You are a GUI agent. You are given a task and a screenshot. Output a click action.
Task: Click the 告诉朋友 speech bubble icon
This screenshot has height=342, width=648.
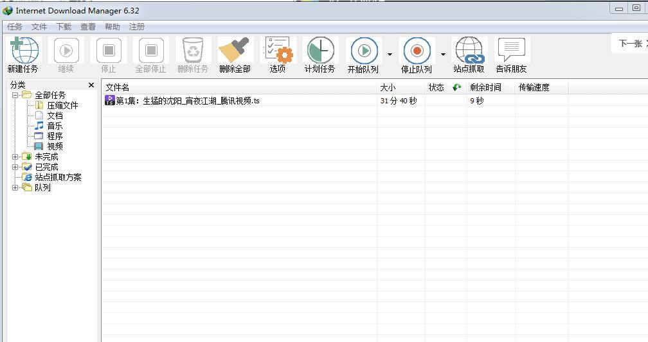click(511, 51)
